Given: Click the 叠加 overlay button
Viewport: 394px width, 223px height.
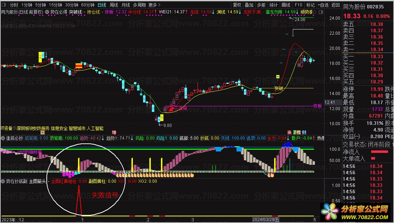Looking at the screenshot, I should pyautogui.click(x=249, y=5).
